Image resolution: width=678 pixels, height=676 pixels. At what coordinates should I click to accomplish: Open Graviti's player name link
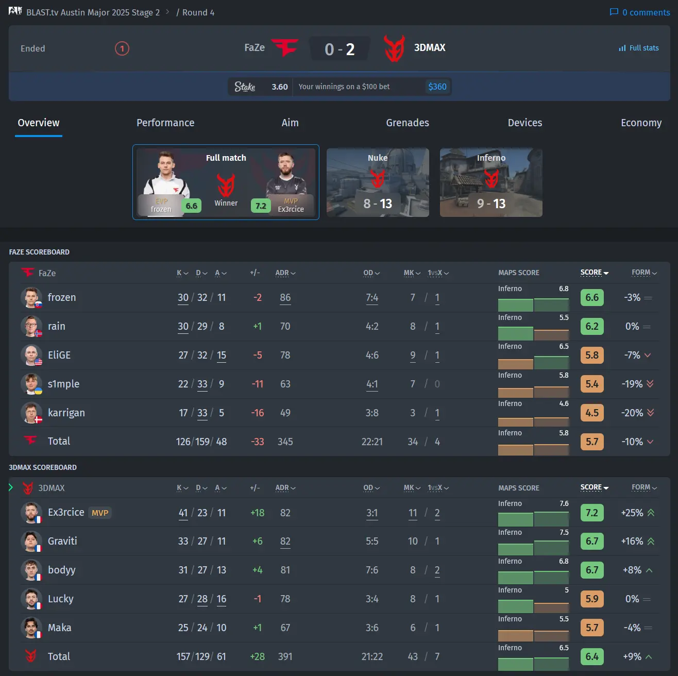click(x=62, y=541)
